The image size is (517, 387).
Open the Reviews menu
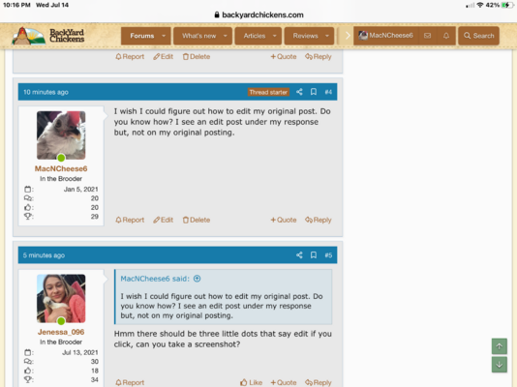pos(305,36)
